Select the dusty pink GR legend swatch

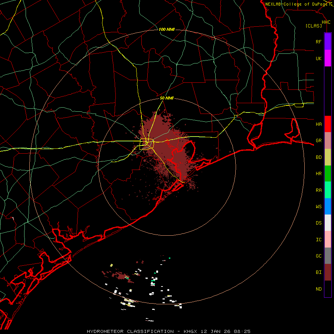(328, 141)
